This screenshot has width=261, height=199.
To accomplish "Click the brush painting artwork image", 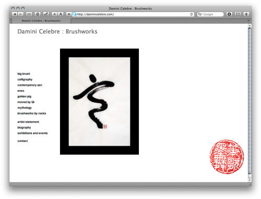I will (x=99, y=102).
